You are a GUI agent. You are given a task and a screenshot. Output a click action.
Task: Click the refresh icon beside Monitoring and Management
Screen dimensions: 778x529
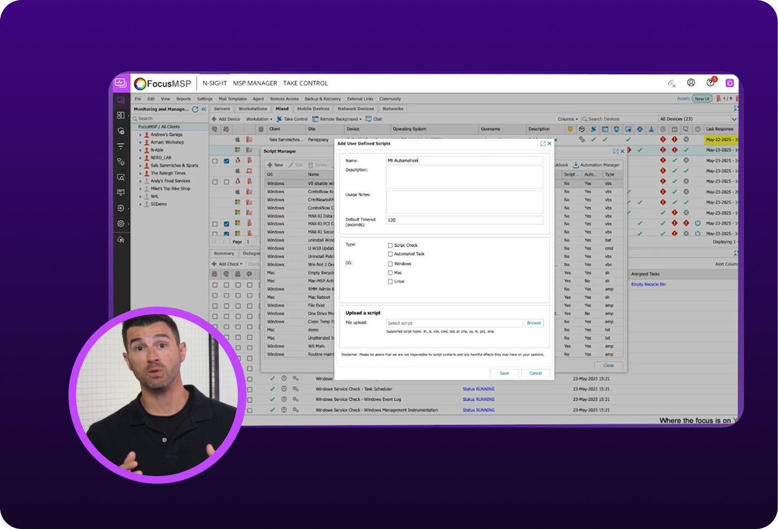195,109
